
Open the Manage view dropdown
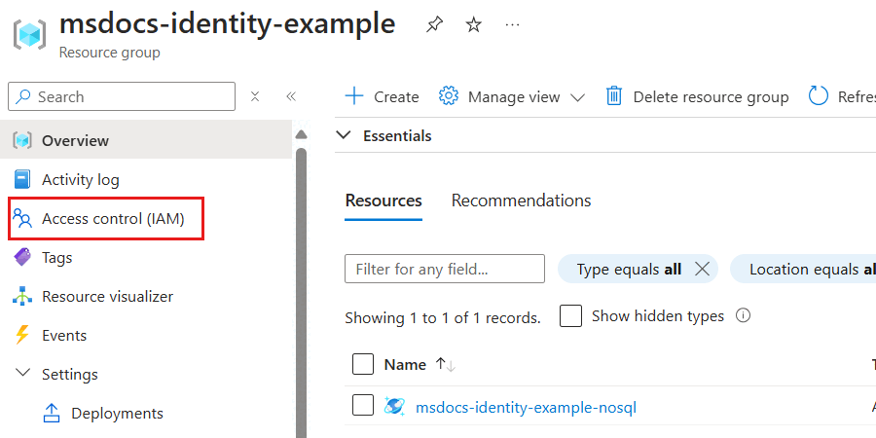512,96
